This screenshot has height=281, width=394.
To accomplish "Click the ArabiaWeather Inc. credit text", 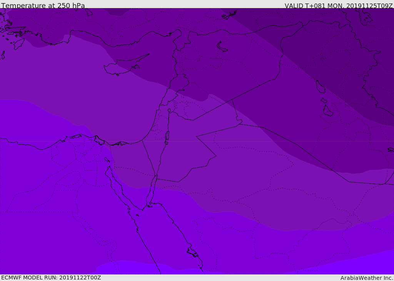I will 367,278.
